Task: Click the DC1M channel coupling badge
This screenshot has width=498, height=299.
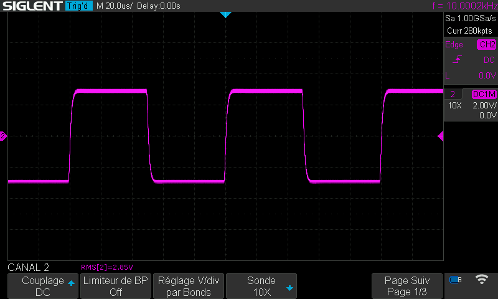Action: [484, 94]
